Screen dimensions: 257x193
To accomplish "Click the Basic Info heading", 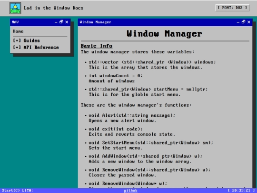I will tap(97, 46).
